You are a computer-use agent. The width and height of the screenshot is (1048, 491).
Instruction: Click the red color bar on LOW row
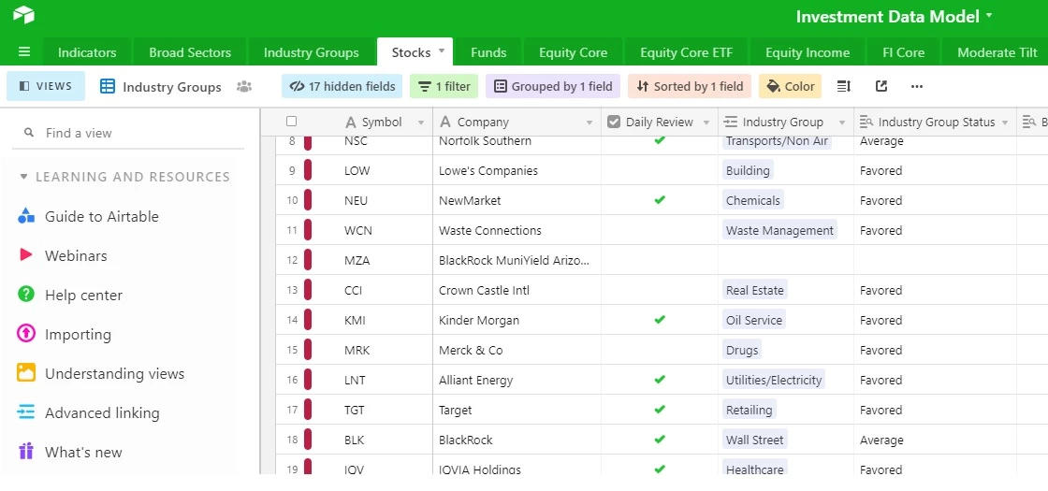308,170
